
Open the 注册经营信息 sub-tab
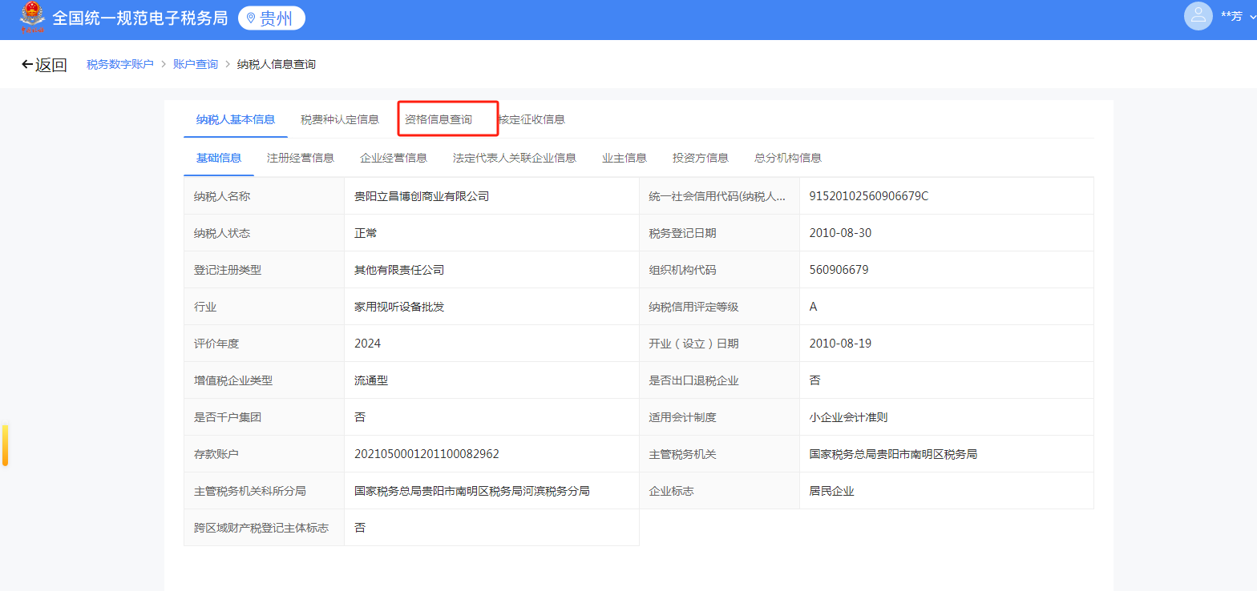(x=301, y=158)
